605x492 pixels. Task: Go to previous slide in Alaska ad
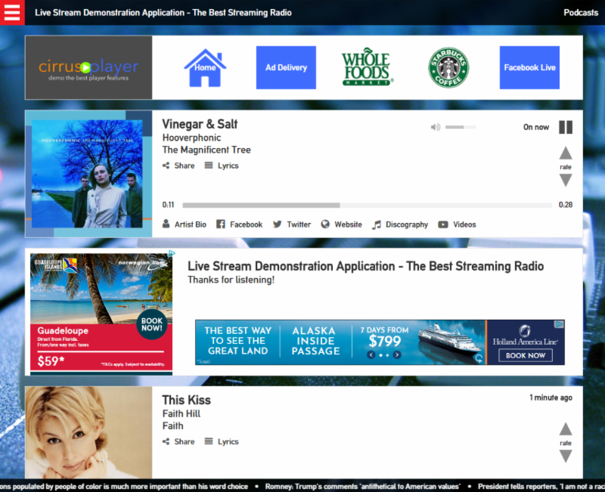(371, 354)
